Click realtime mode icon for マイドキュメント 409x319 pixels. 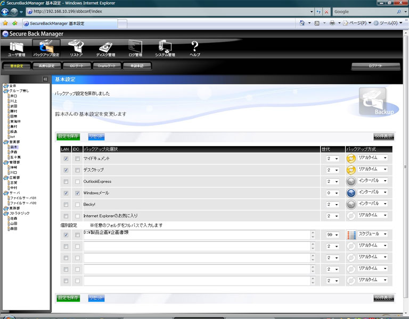pyautogui.click(x=351, y=158)
